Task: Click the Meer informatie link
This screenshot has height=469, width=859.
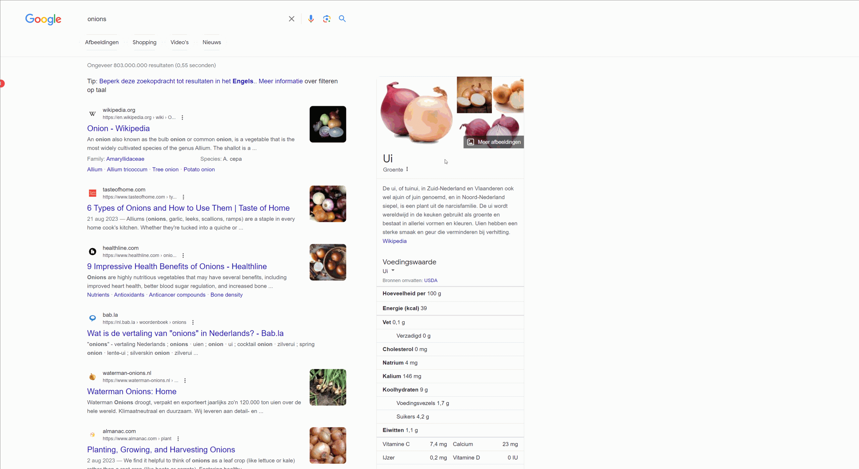Action: click(281, 81)
